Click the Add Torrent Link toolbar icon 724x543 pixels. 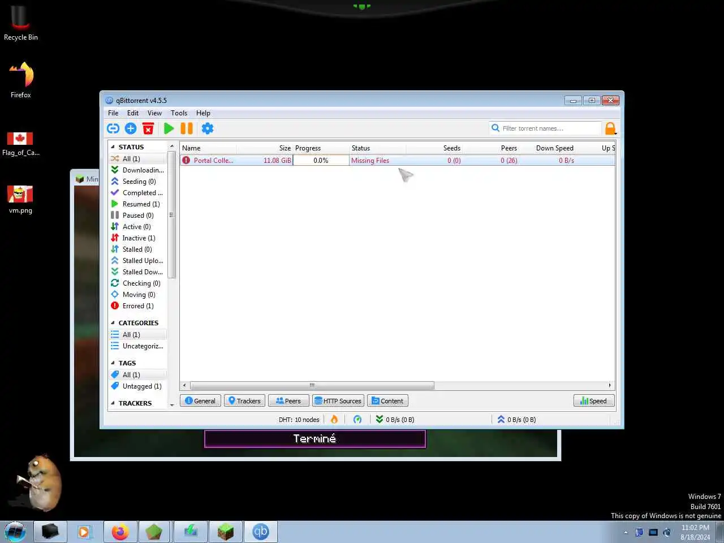point(113,128)
